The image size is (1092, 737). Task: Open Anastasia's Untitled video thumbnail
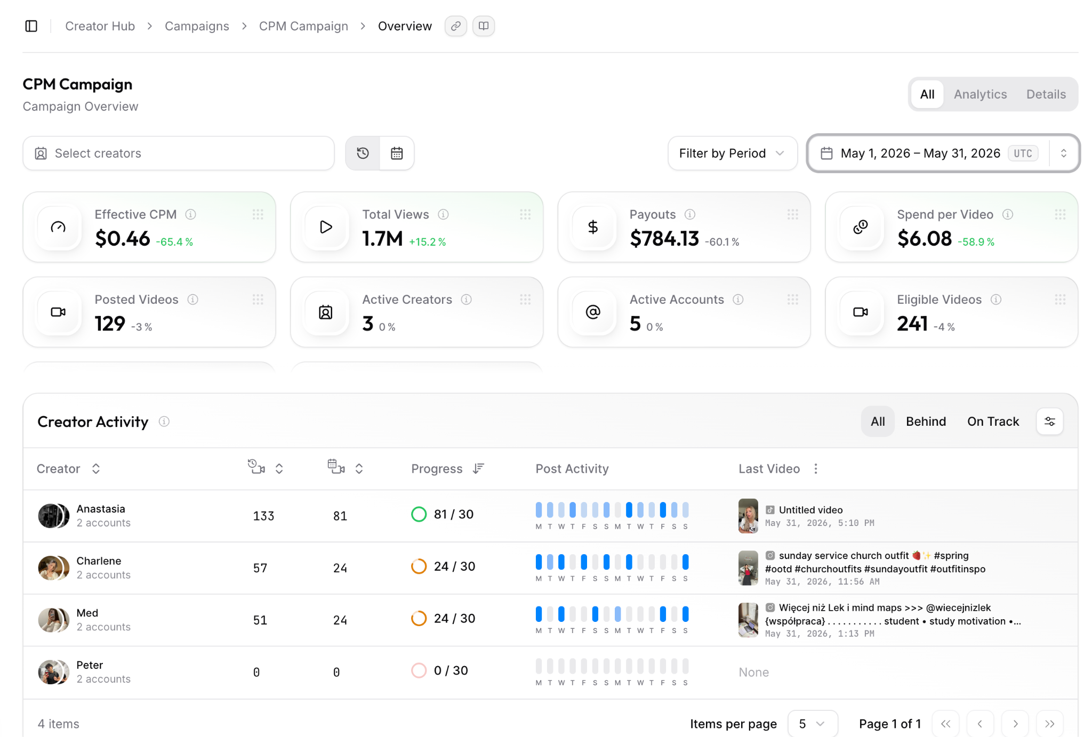pos(748,516)
